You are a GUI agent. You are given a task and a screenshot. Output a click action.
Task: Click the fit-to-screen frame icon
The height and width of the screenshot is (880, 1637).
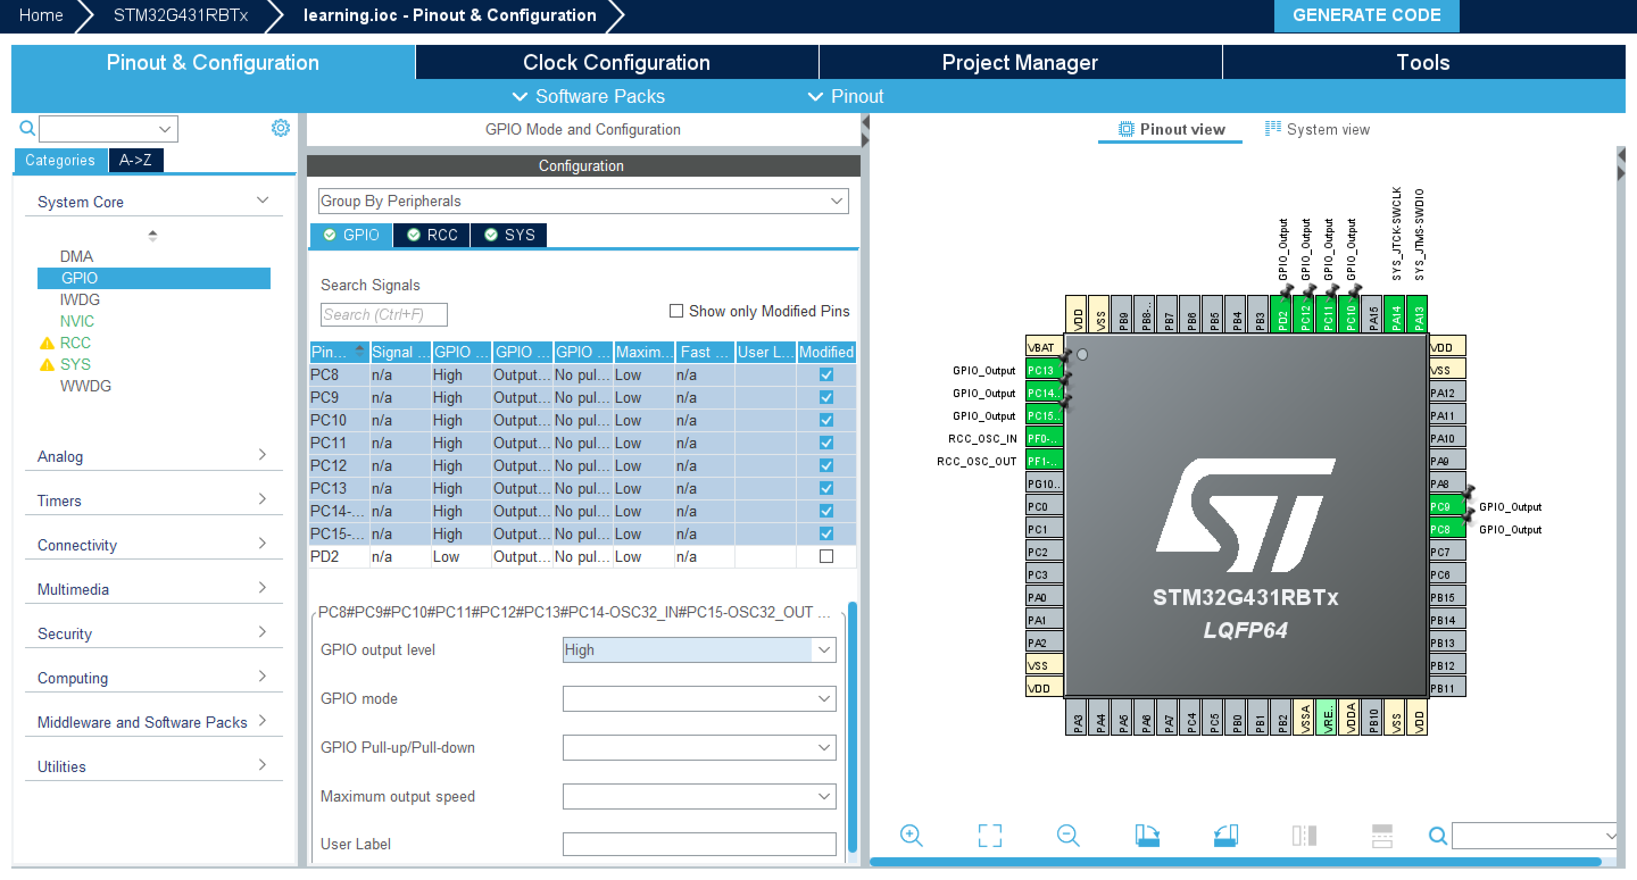point(990,835)
